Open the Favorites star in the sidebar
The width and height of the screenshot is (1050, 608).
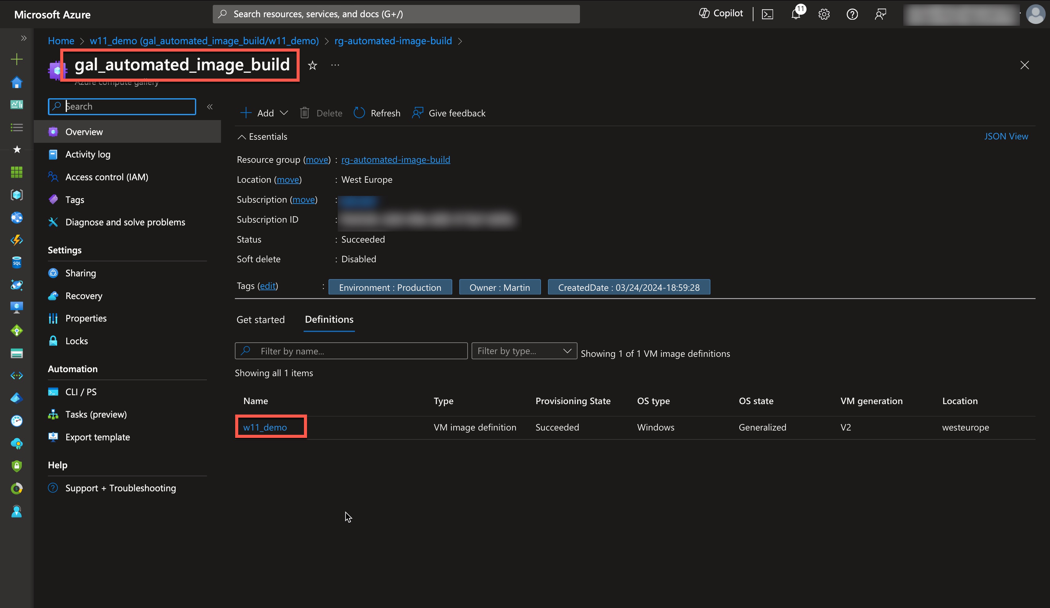tap(17, 149)
